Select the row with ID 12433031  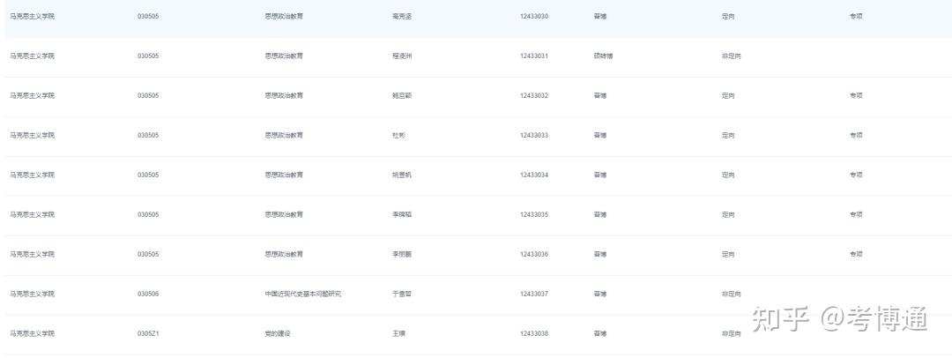tap(534, 56)
